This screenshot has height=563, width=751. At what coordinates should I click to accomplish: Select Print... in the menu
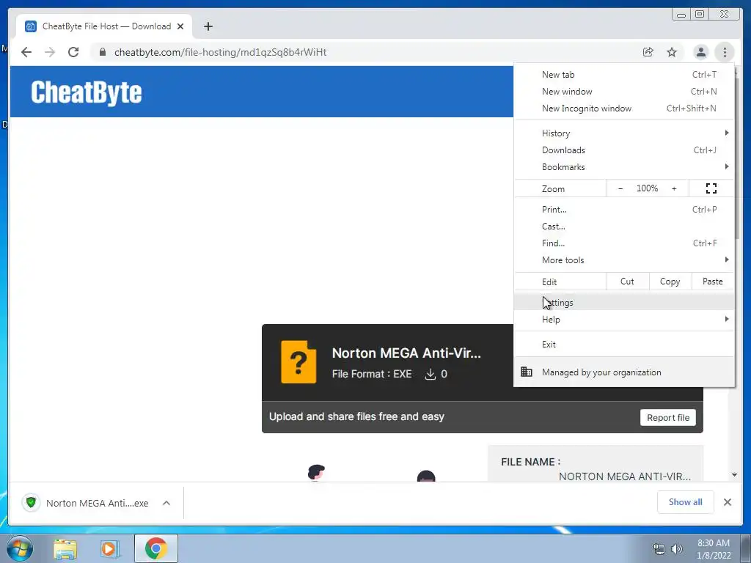point(624,209)
